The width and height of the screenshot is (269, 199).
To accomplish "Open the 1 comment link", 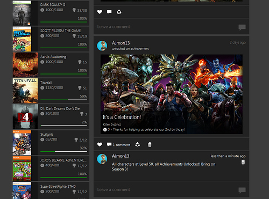I will point(118,145).
